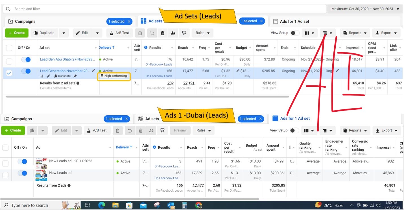
Task: Open the Lead Gen Abu Dhabi ad set link
Action: 67,60
